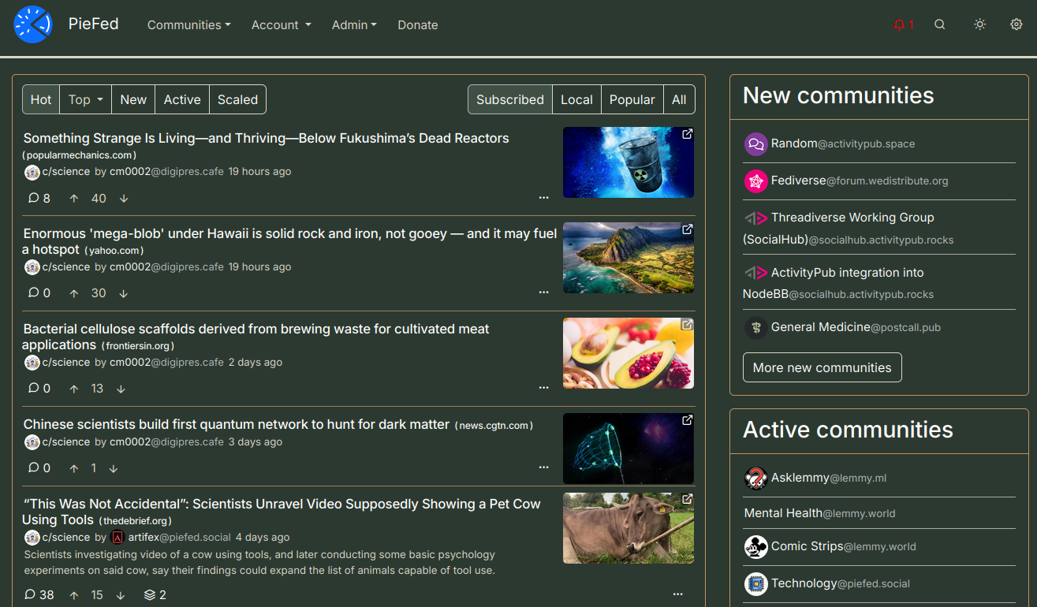Open the Donate link
Viewport: 1037px width, 607px height.
pyautogui.click(x=417, y=25)
